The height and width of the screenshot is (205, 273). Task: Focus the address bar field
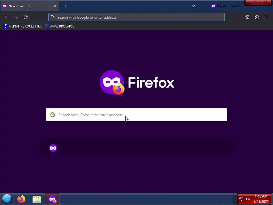point(136,17)
